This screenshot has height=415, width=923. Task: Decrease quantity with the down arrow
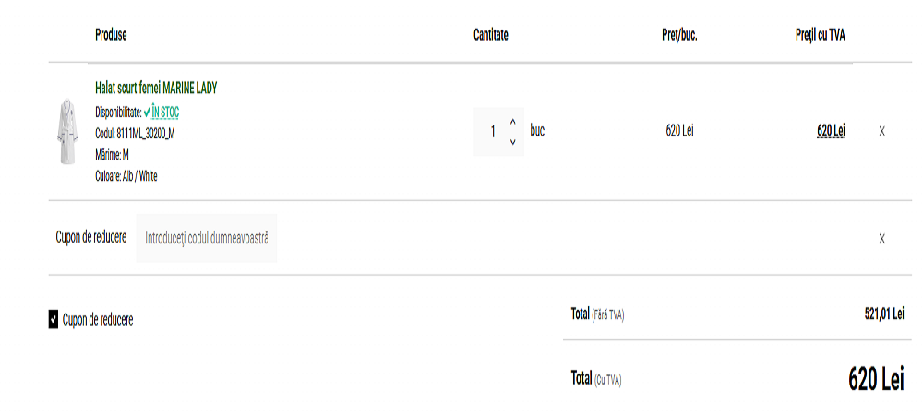tap(512, 142)
